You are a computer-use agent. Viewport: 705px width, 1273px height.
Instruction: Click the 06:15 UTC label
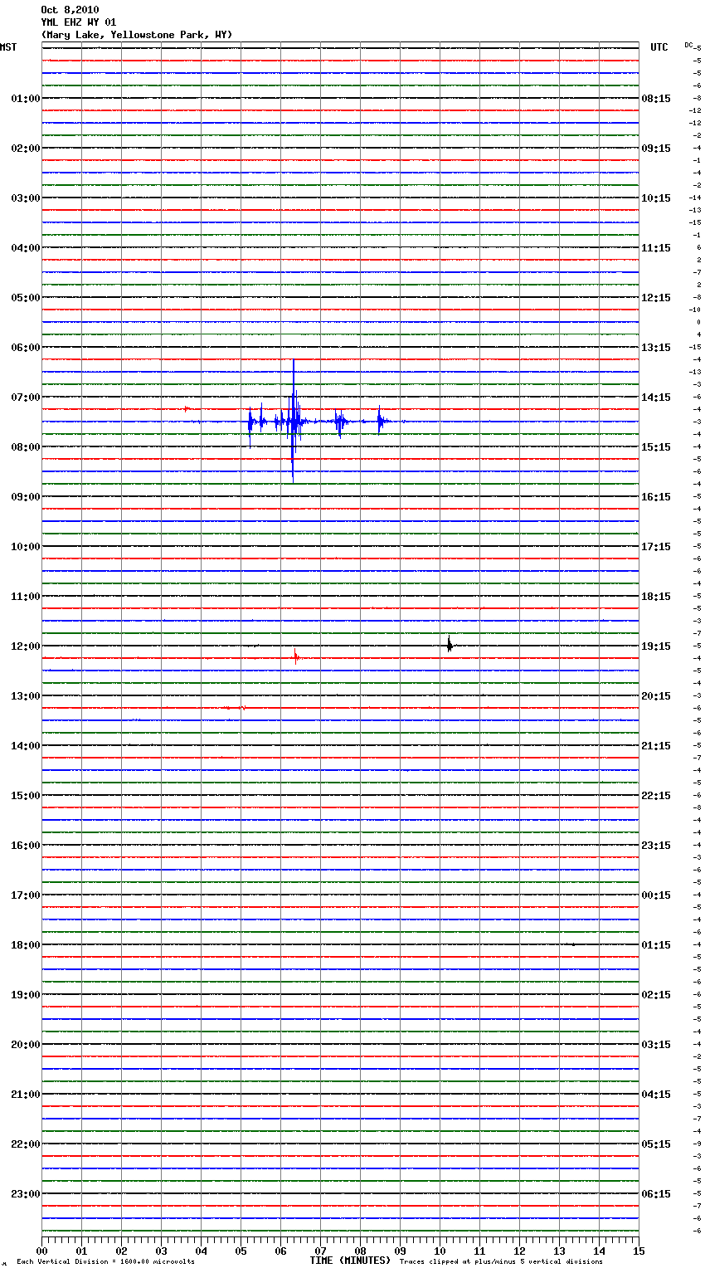click(656, 1194)
